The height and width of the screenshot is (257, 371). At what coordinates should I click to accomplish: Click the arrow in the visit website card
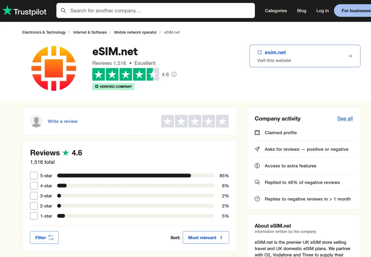(x=350, y=56)
